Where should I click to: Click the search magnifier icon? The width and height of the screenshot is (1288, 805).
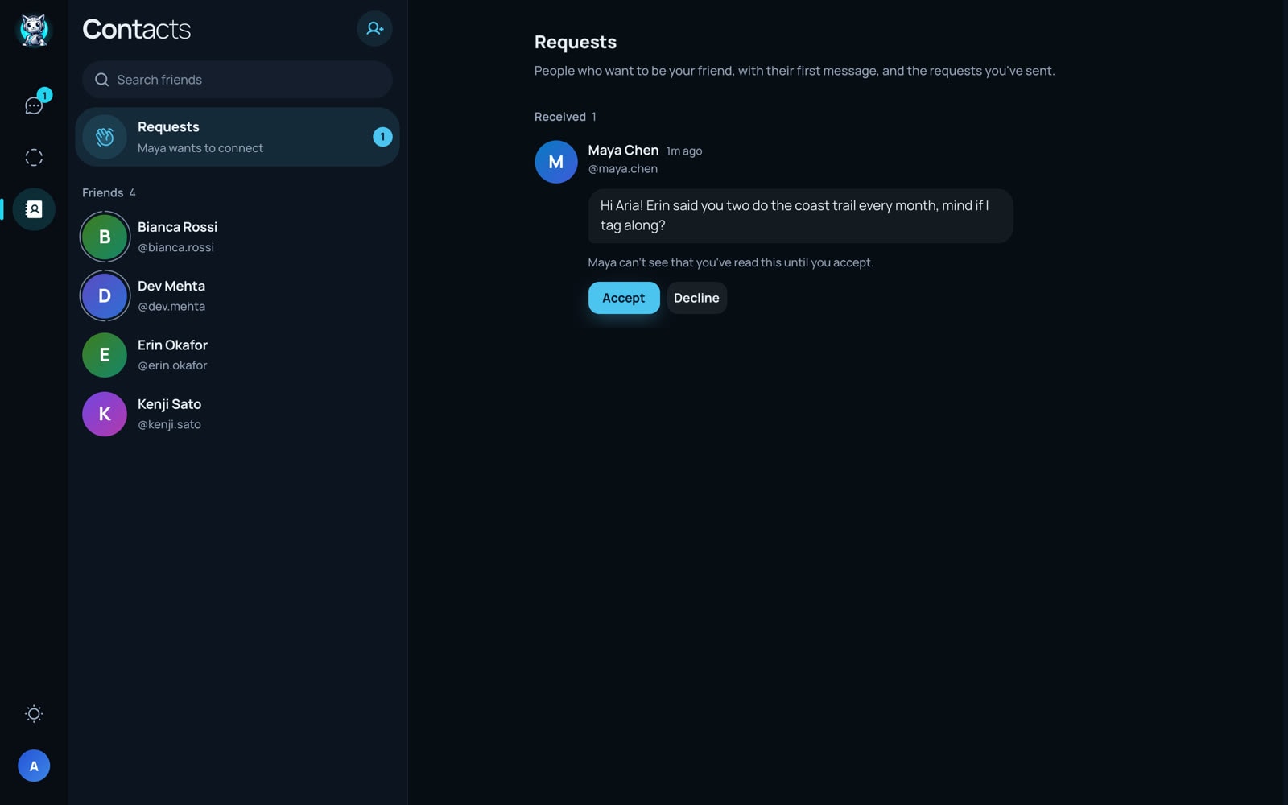101,80
